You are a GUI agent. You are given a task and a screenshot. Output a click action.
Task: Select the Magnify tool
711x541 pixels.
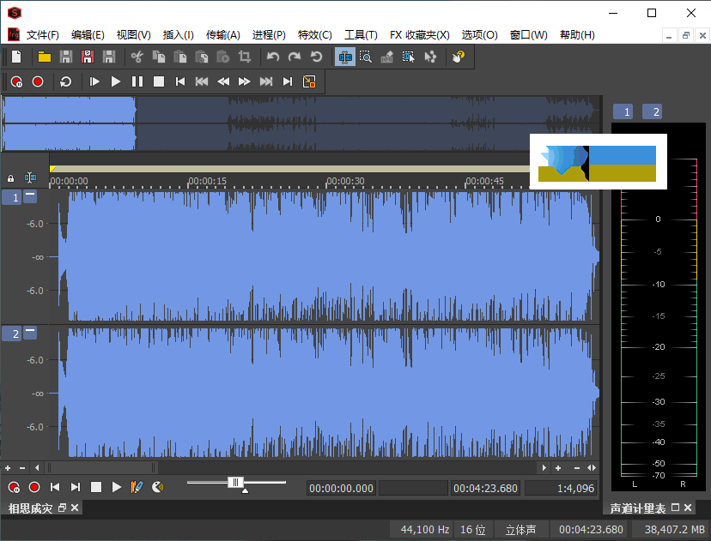[366, 57]
